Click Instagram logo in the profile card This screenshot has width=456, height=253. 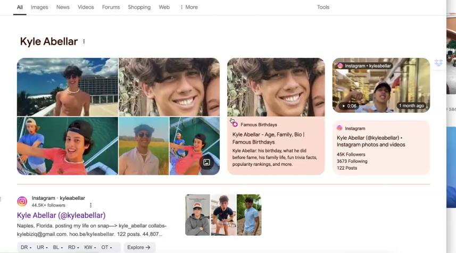(339, 128)
